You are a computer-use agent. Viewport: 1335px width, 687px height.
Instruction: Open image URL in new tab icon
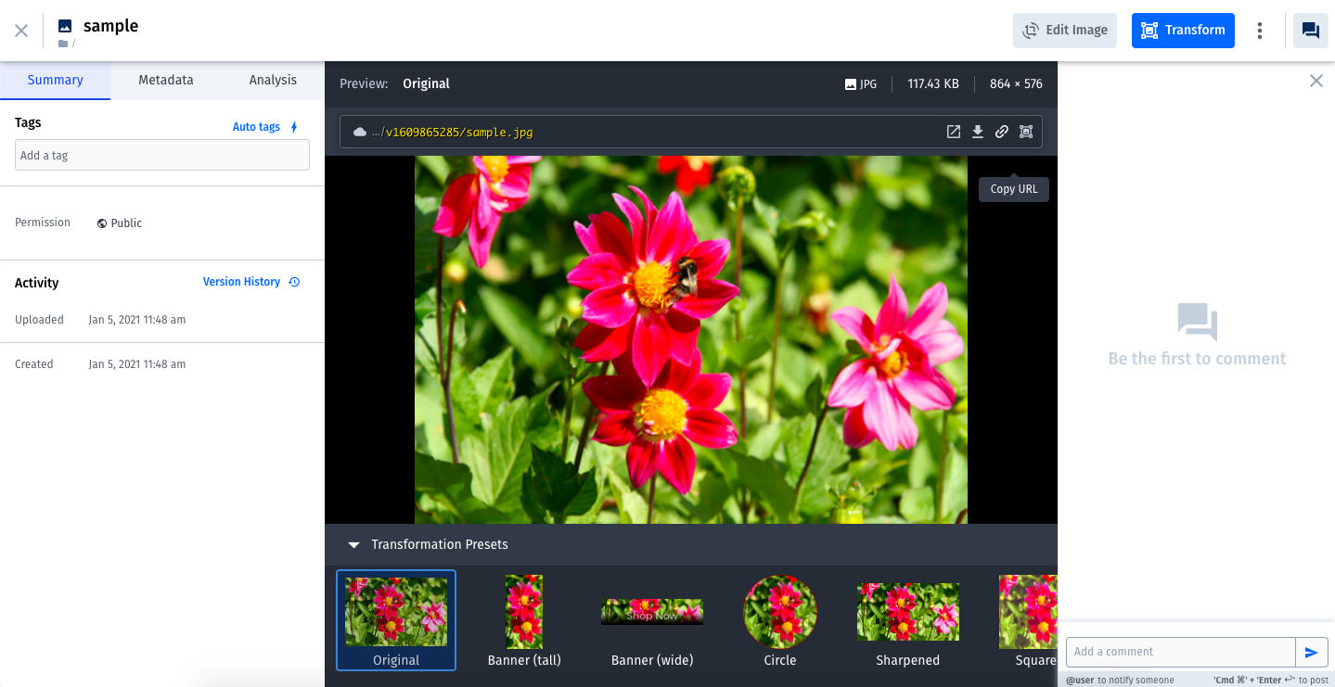coord(954,133)
